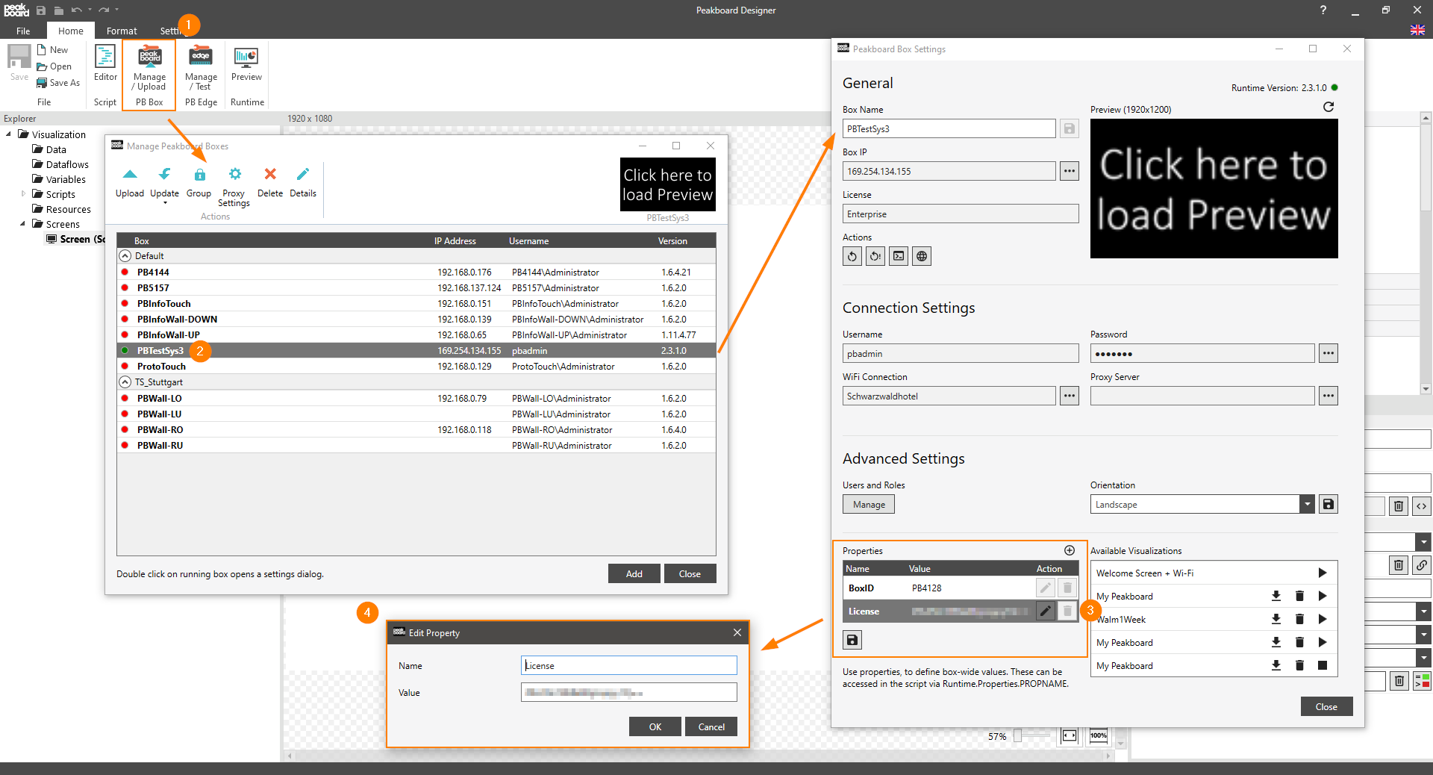Collapse the Screens node in Explorer

(x=23, y=224)
